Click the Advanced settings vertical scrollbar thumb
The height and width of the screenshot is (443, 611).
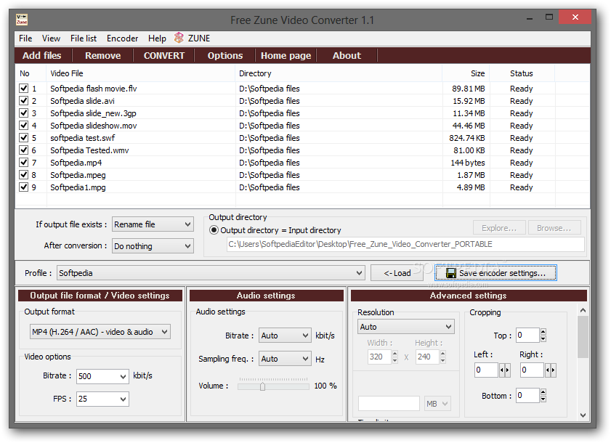583,337
